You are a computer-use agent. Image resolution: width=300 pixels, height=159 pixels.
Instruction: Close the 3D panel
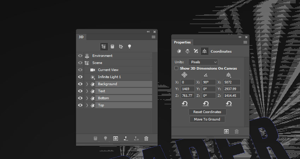154,32
